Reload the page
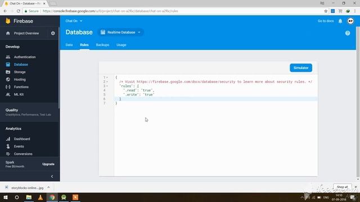The height and width of the screenshot is (202, 360). click(18, 11)
